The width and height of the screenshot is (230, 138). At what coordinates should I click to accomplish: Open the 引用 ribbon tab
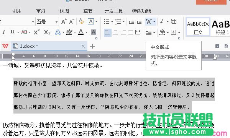17,11
